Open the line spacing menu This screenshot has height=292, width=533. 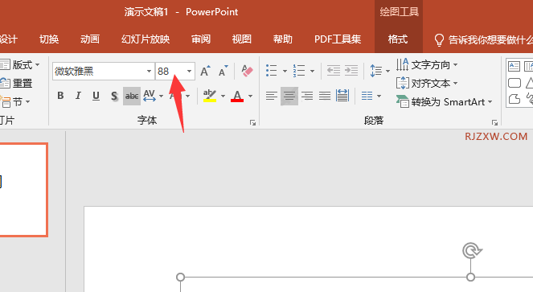point(379,71)
